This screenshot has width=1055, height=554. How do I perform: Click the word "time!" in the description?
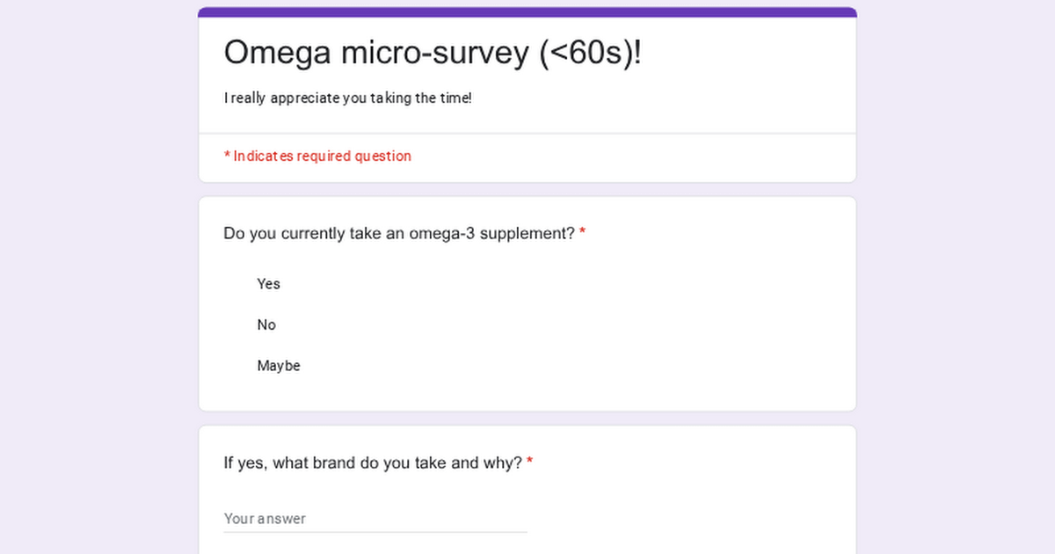pyautogui.click(x=456, y=98)
